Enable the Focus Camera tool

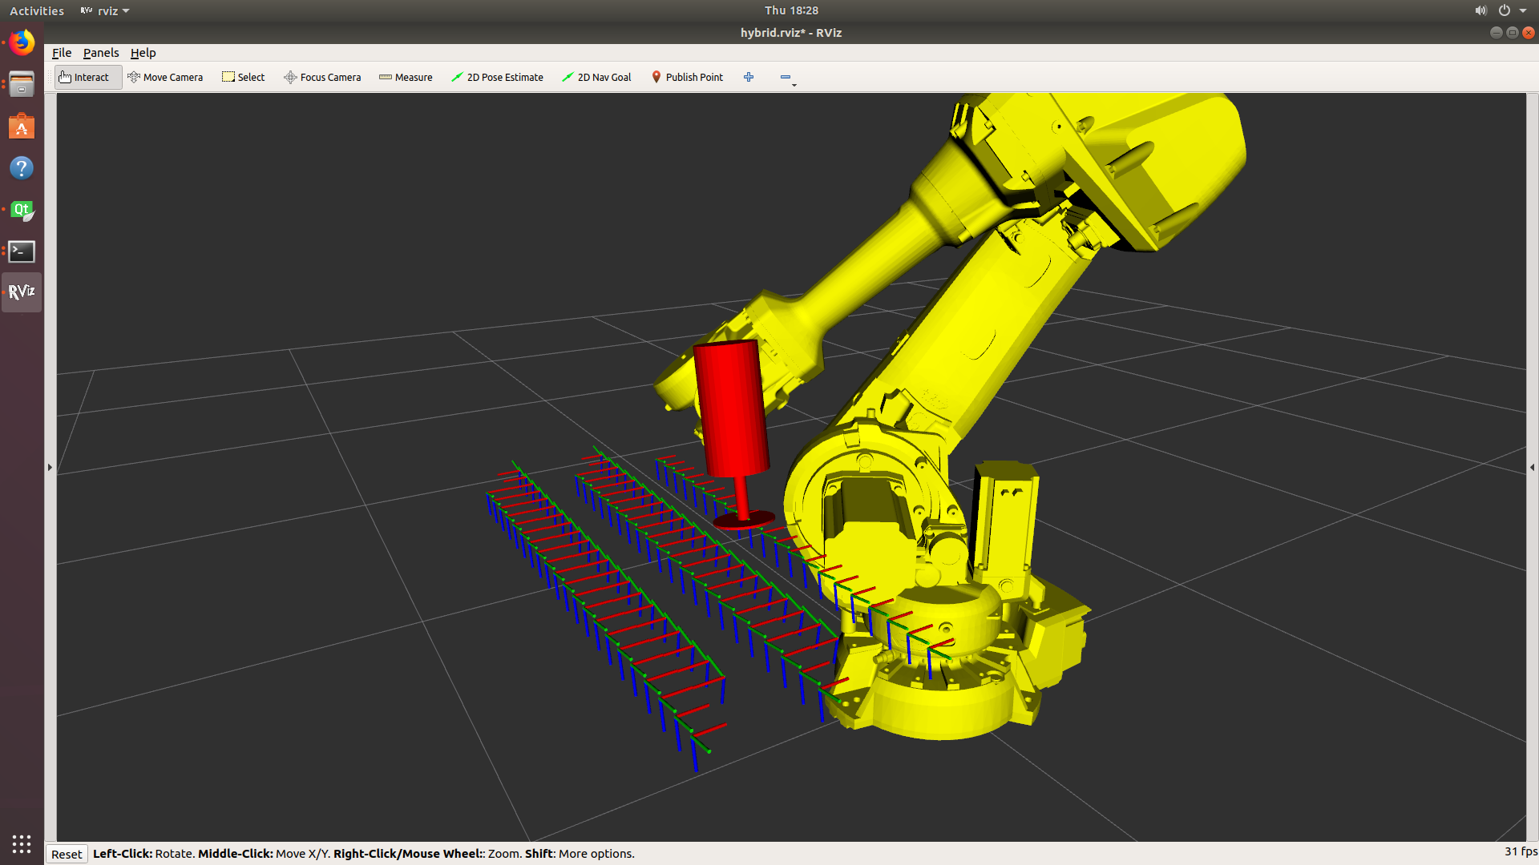(x=322, y=77)
